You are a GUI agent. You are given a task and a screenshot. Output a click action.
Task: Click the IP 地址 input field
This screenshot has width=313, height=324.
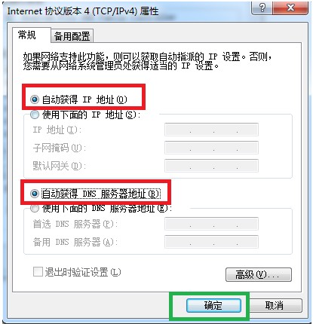211,130
